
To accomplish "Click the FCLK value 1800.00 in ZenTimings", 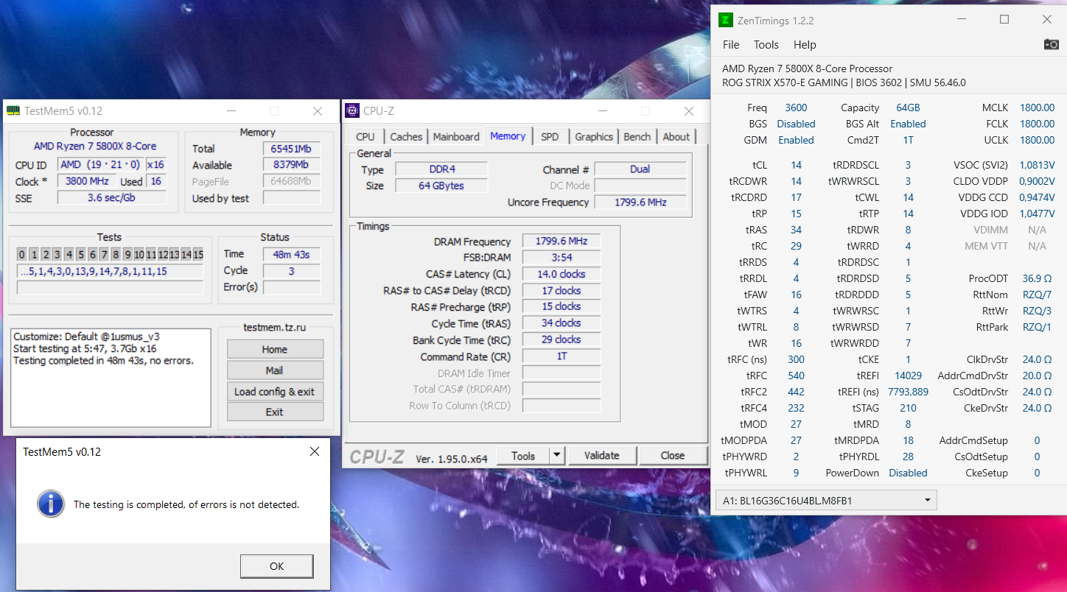I will (1037, 124).
